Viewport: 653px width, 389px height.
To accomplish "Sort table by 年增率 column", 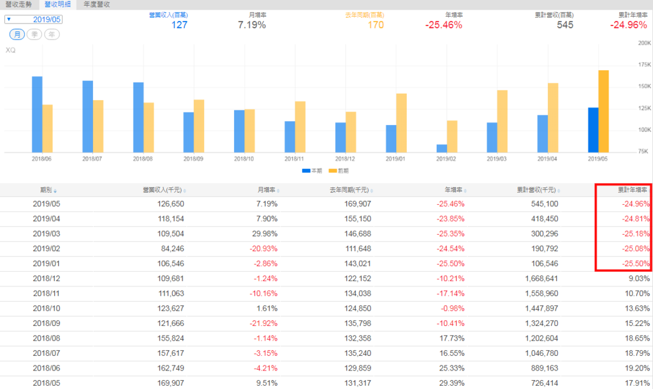I will click(455, 190).
